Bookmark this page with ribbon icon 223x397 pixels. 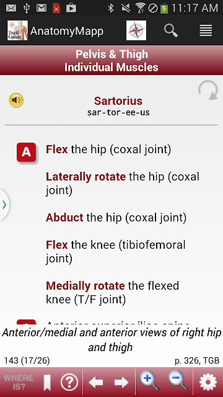(47, 383)
